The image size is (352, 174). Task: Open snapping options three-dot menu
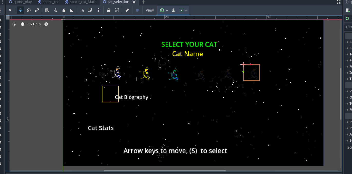[99, 10]
